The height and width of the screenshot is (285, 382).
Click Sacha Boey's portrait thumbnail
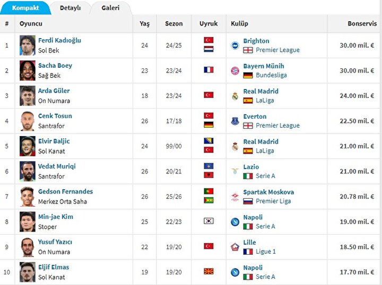click(28, 70)
